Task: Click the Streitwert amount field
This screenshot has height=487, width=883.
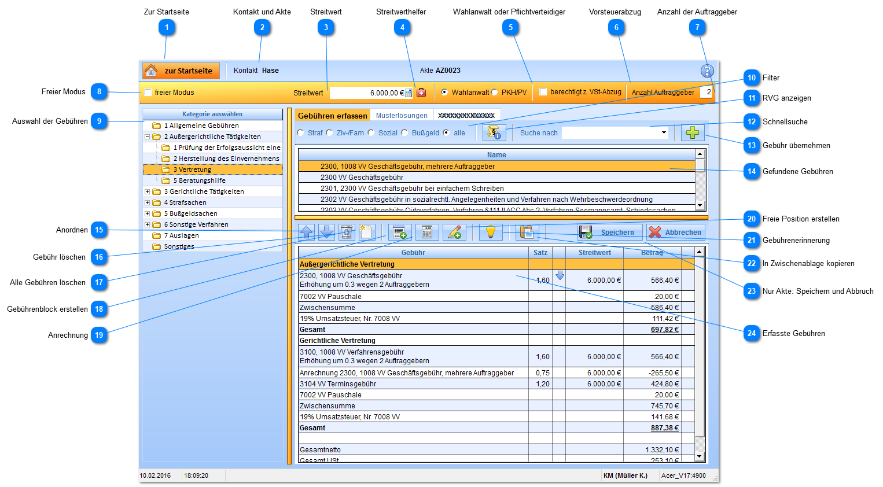Action: point(367,93)
